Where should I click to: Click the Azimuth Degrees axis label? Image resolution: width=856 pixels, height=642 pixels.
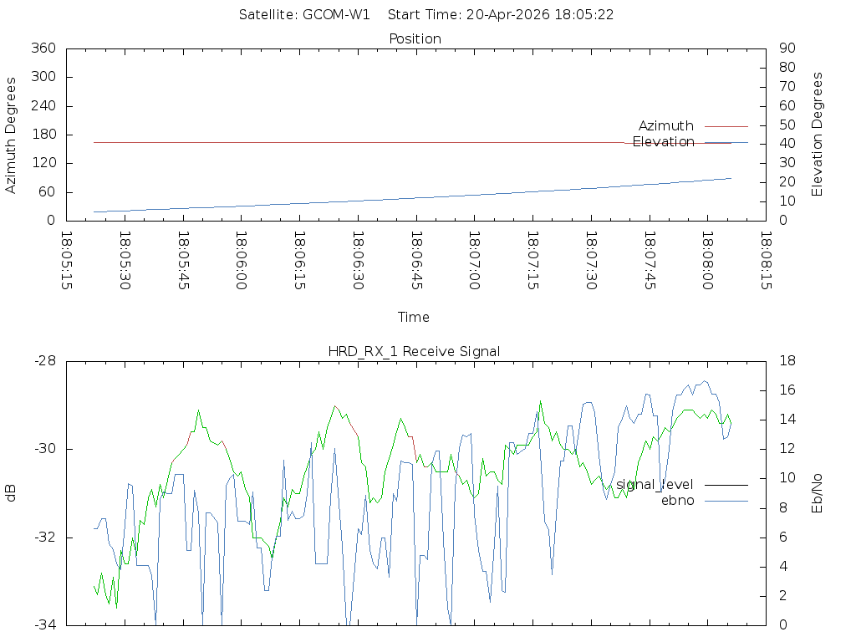(12, 135)
